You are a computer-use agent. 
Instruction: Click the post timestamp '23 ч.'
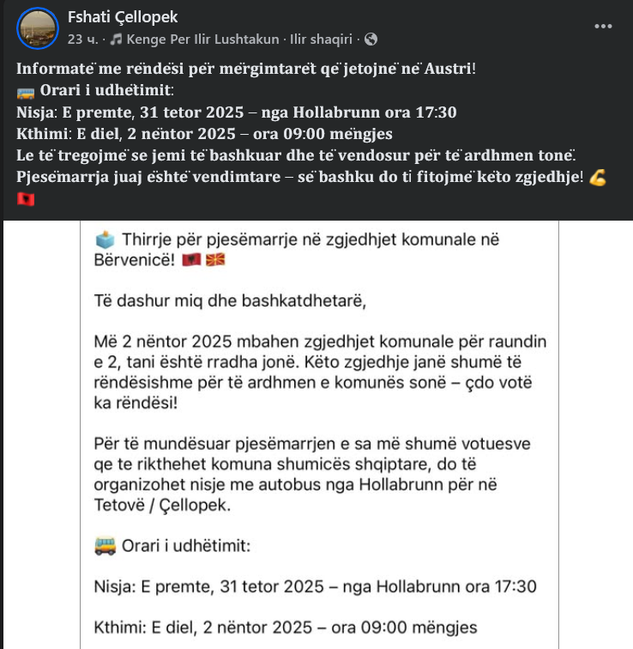82,39
